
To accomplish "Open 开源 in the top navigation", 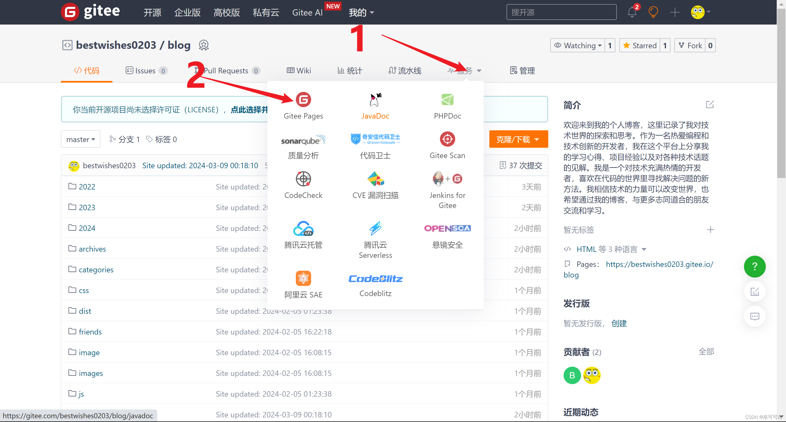I will coord(152,12).
